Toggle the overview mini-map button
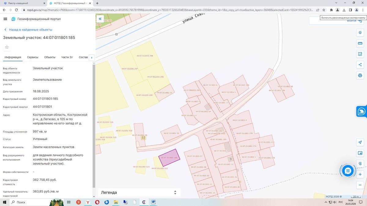367x206 pixels. click(360, 153)
